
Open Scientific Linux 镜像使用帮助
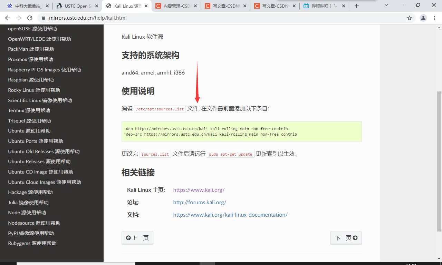coord(40,100)
